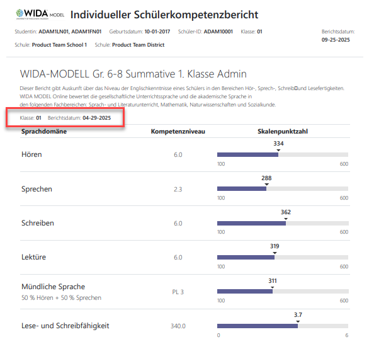Click the Schüler-ID ADAM10001
Viewport: 374px width, 349px height.
[218, 31]
